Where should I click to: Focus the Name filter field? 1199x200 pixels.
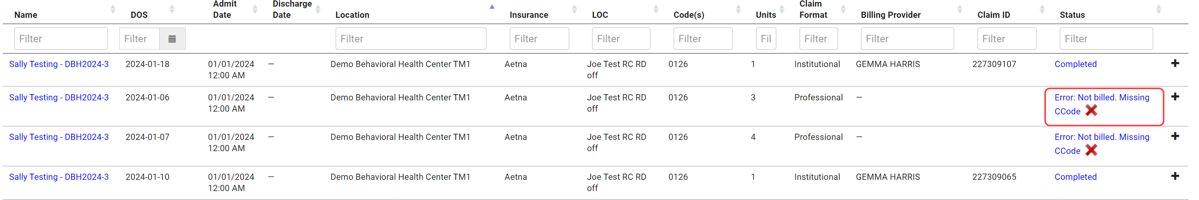point(61,38)
